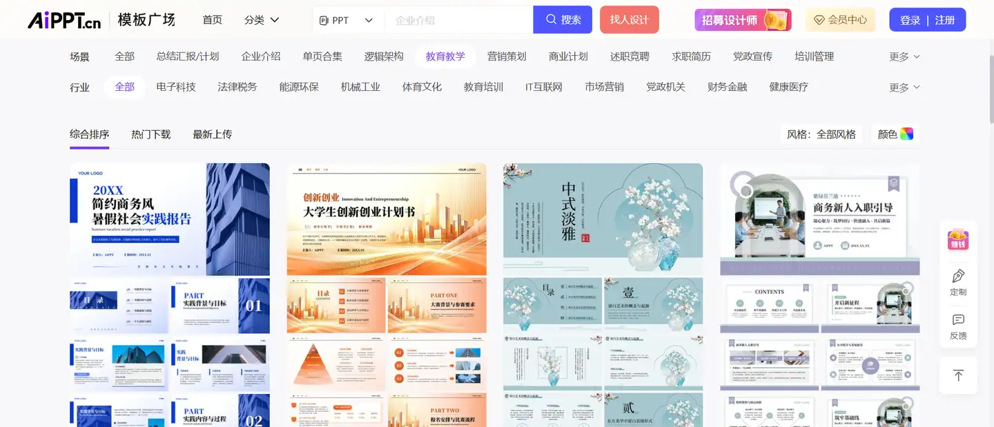The width and height of the screenshot is (994, 427).
Task: Click 登录 in the blue button
Action: pyautogui.click(x=910, y=20)
